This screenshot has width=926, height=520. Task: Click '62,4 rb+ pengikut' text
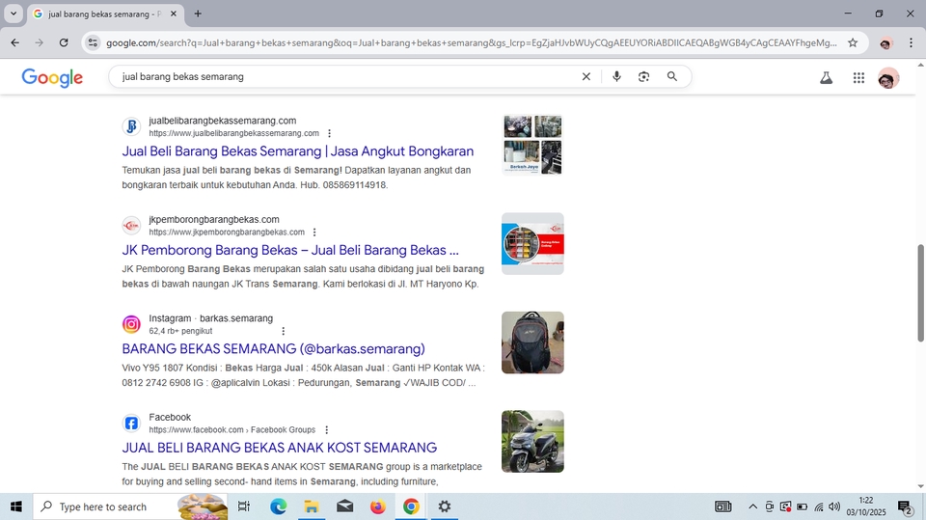click(x=180, y=331)
